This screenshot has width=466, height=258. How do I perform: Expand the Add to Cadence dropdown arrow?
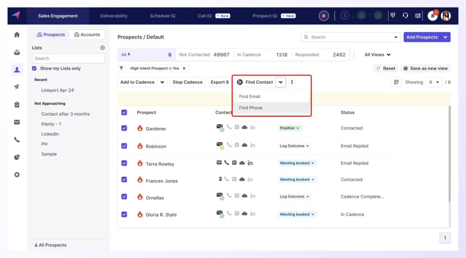pyautogui.click(x=162, y=82)
